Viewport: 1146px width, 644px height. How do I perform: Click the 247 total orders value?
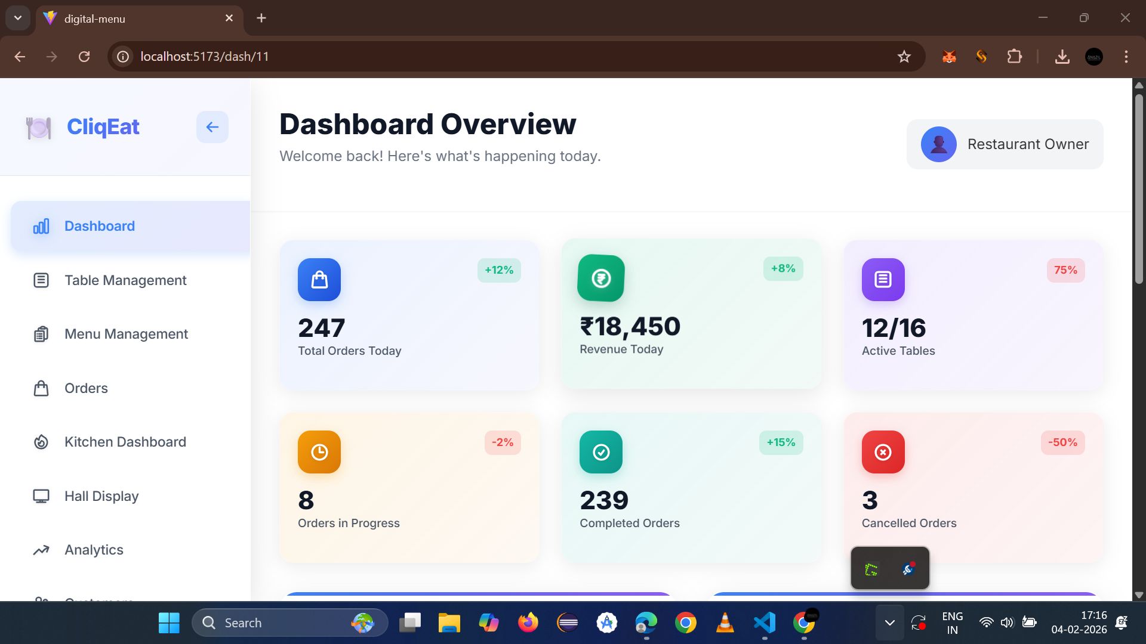pyautogui.click(x=321, y=329)
